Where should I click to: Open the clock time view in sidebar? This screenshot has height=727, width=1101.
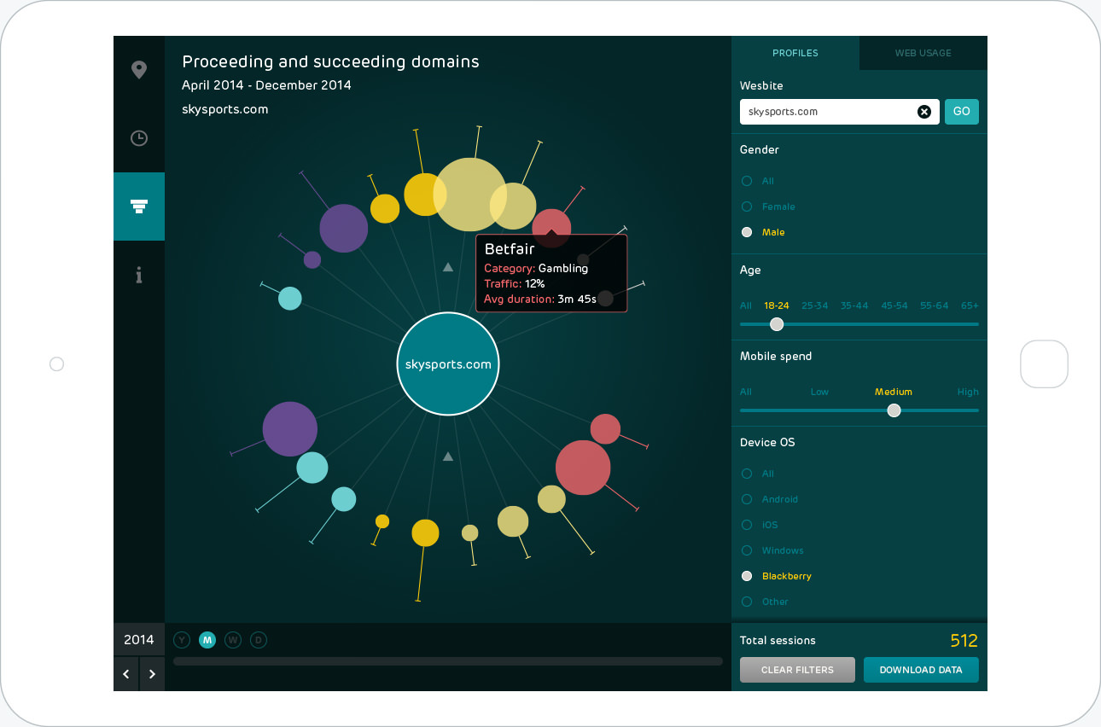pos(139,138)
